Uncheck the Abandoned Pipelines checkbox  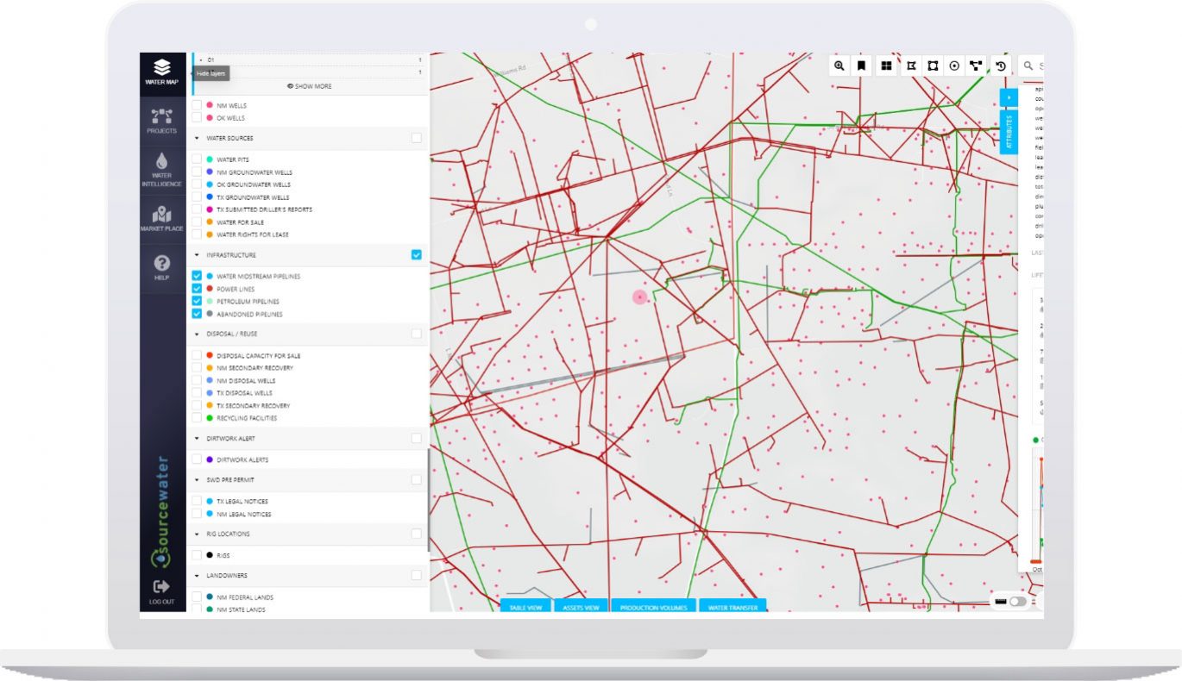(x=197, y=314)
